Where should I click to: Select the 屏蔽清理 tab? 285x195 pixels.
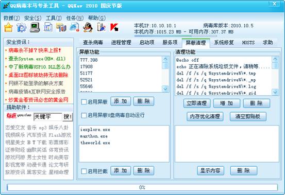(196, 43)
